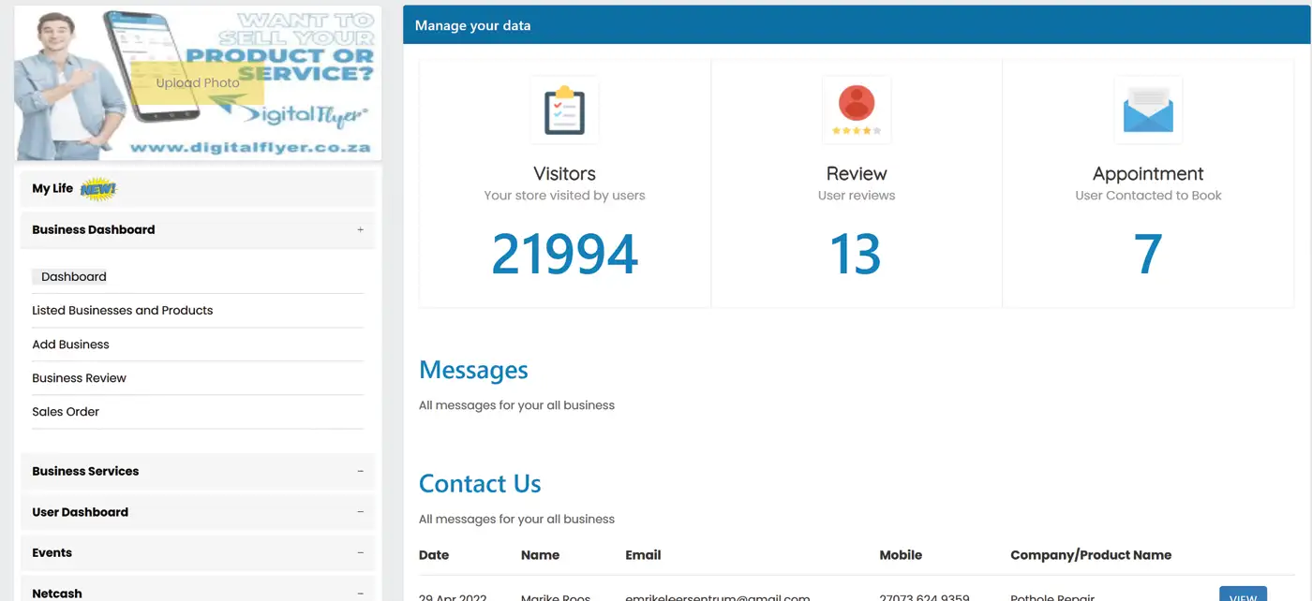Image resolution: width=1312 pixels, height=601 pixels.
Task: Select Dashboard in the sidebar
Action: click(x=74, y=277)
